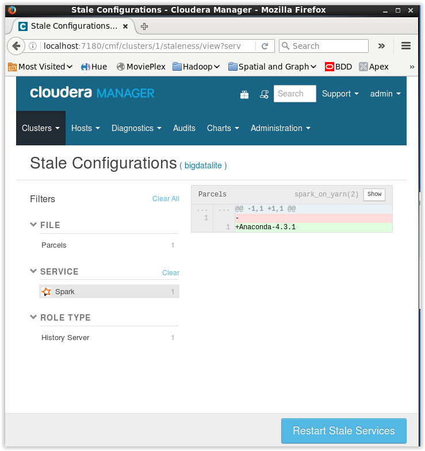Click the Spark star service icon
This screenshot has height=451, width=425.
46,292
